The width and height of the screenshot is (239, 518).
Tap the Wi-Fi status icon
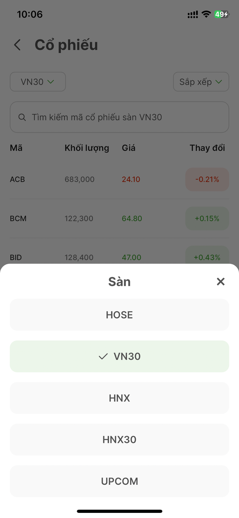click(x=206, y=14)
